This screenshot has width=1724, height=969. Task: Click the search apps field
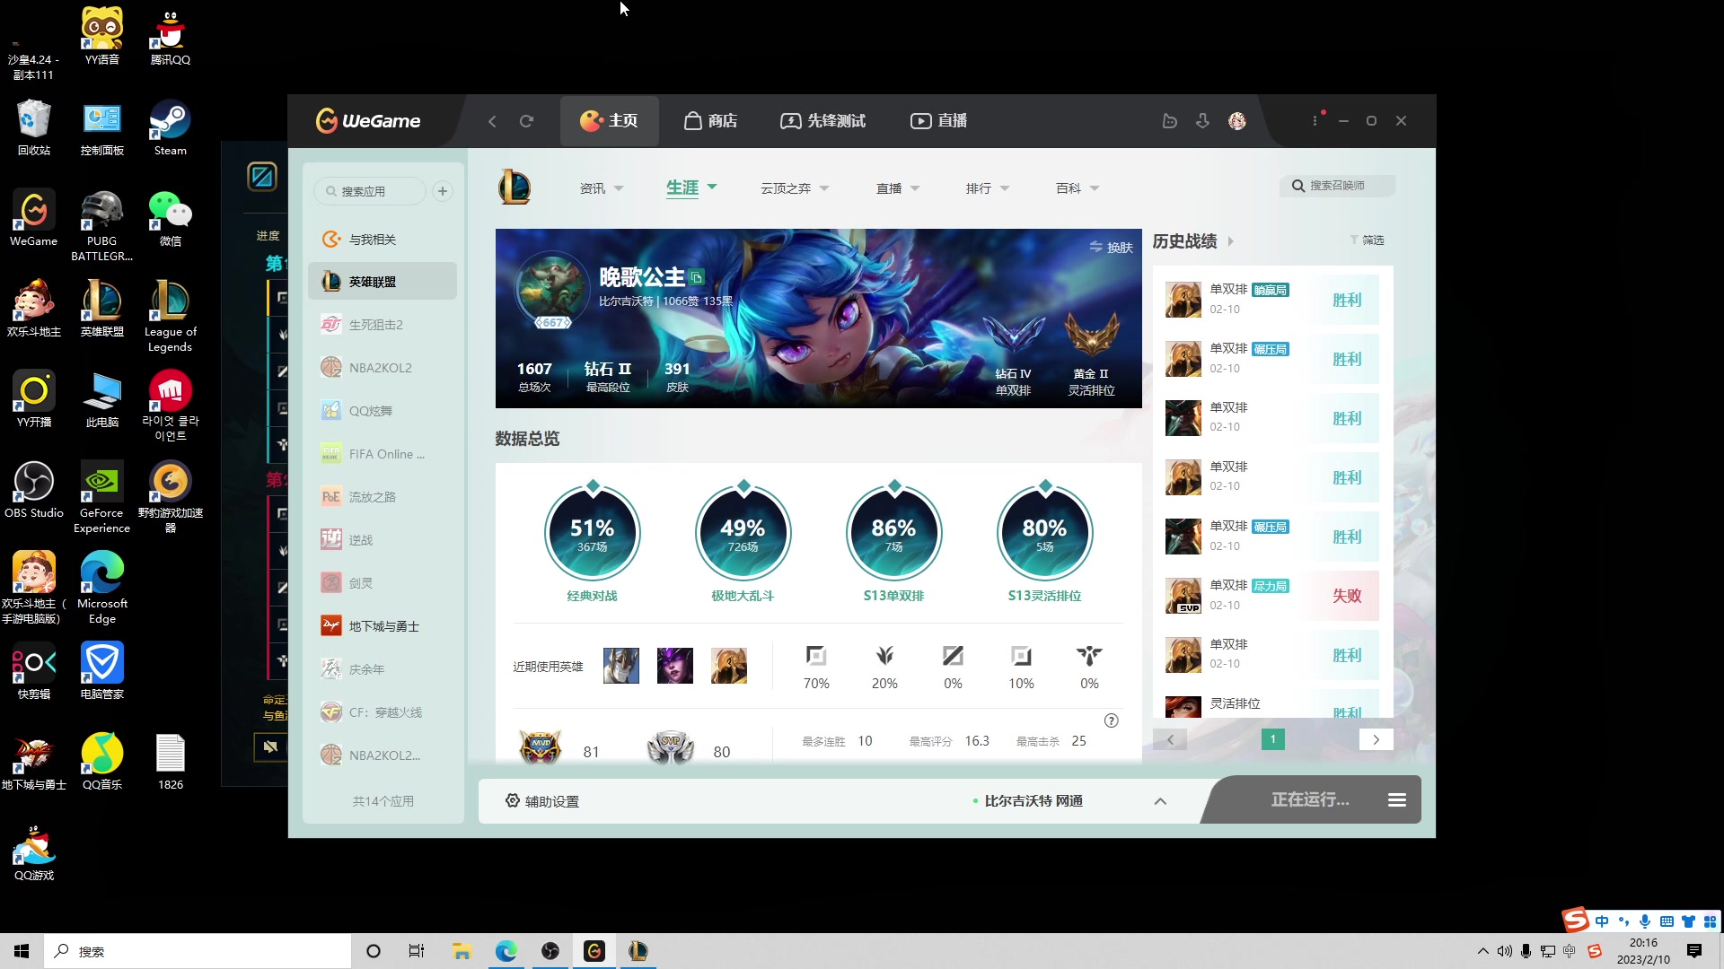click(x=370, y=191)
